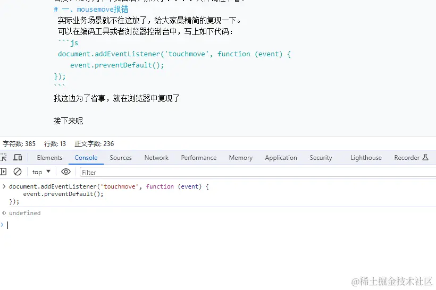The image size is (436, 290).
Task: Click the closing '});' line in editor
Action: coord(60,76)
